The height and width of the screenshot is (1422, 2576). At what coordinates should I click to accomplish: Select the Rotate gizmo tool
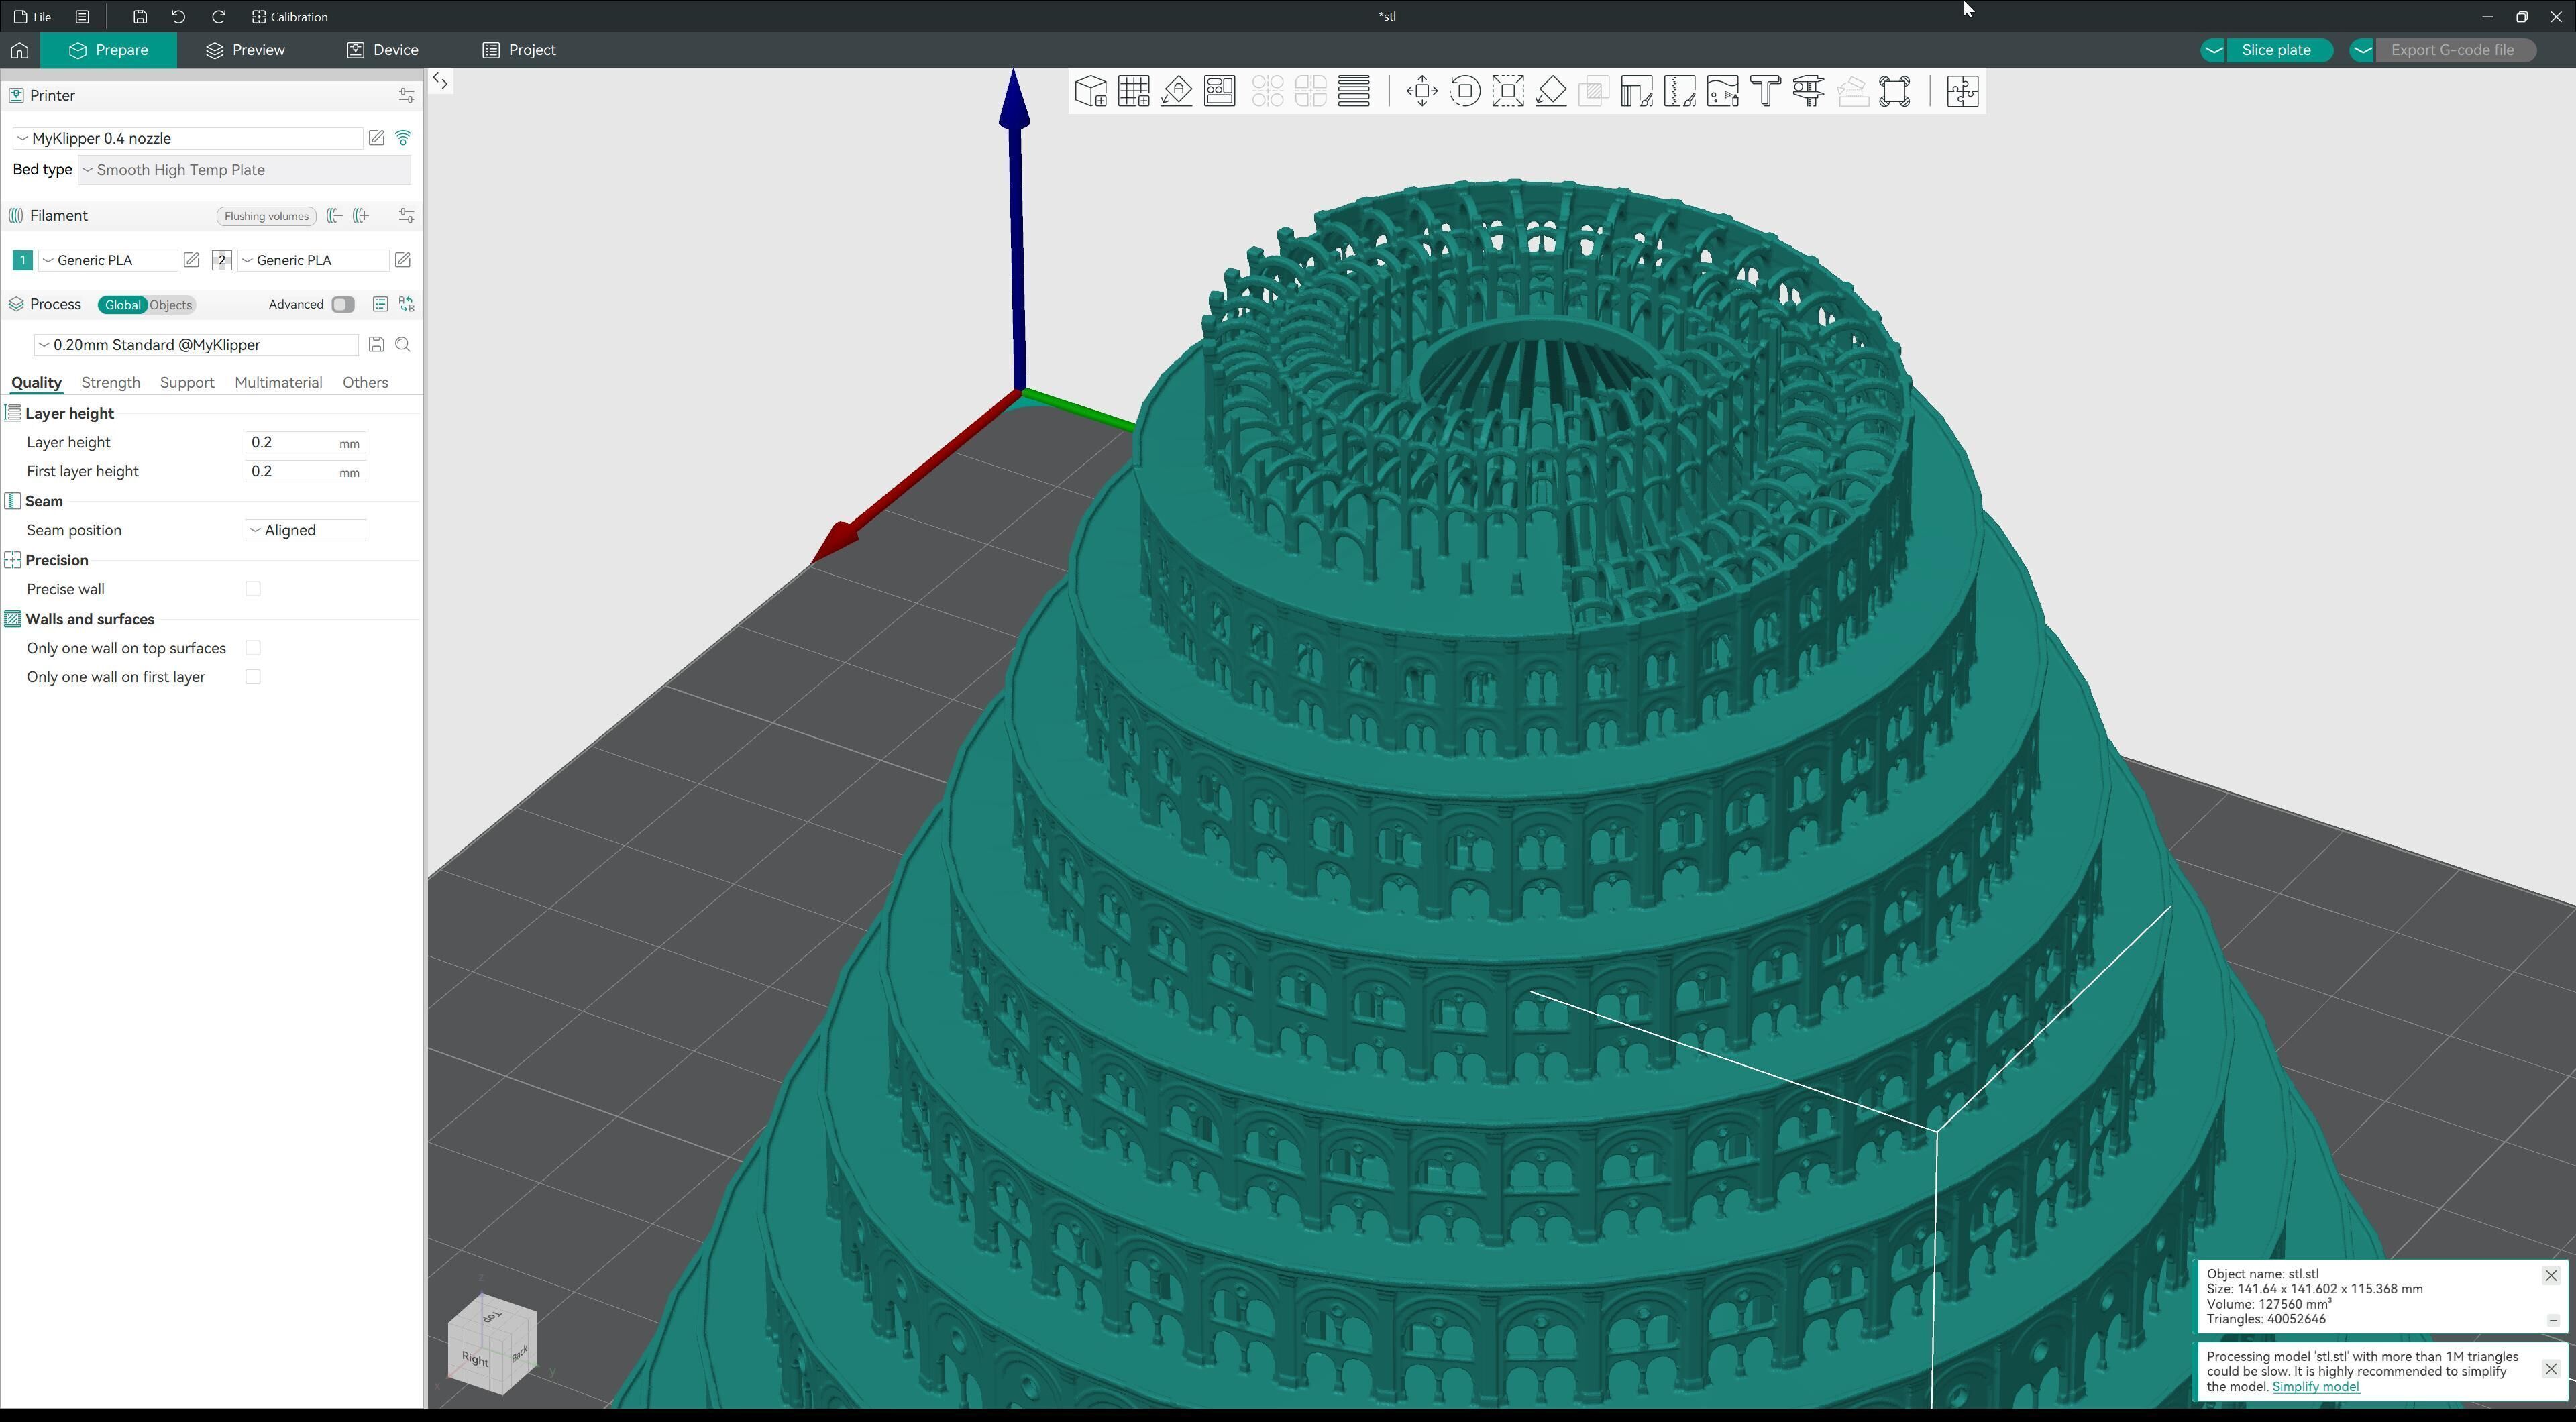[1464, 91]
